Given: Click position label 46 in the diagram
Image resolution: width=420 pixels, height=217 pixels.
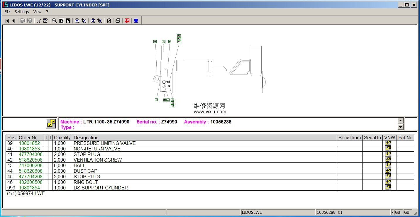Looking at the screenshot, I should click(155, 42).
